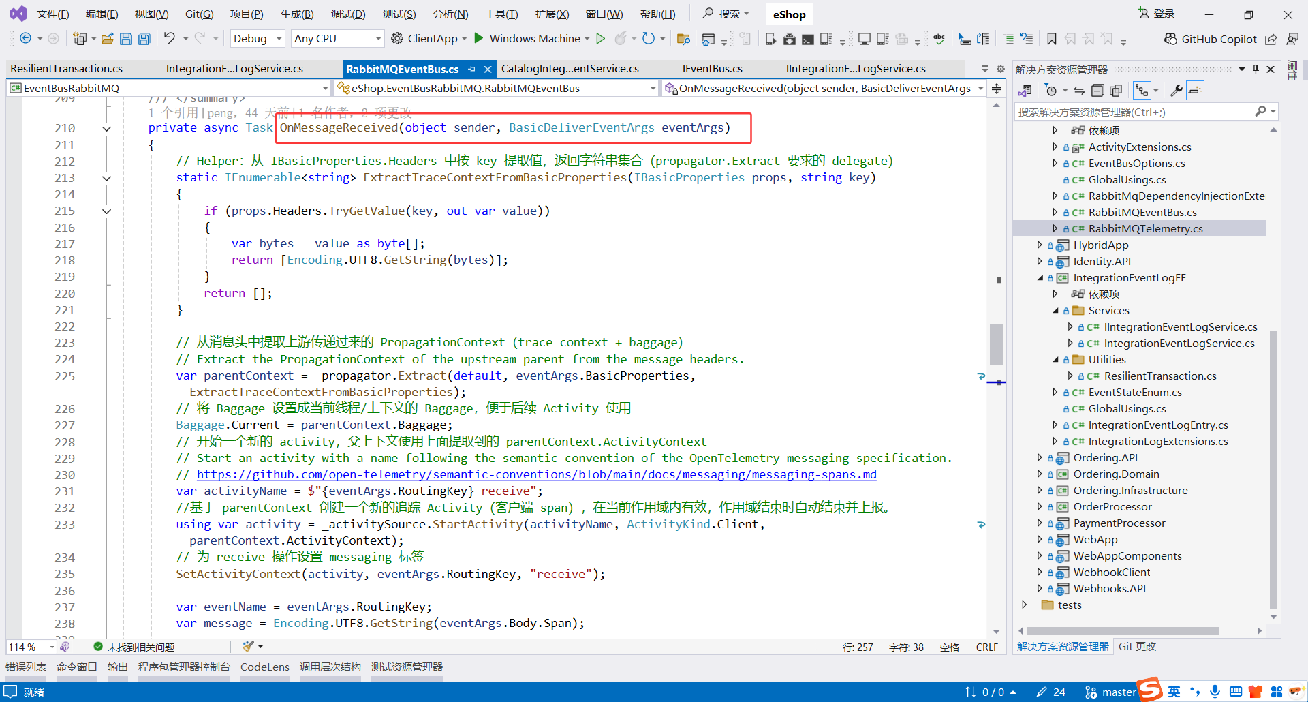Click the split editor icon above scrollbar
The height and width of the screenshot is (702, 1308).
click(997, 89)
